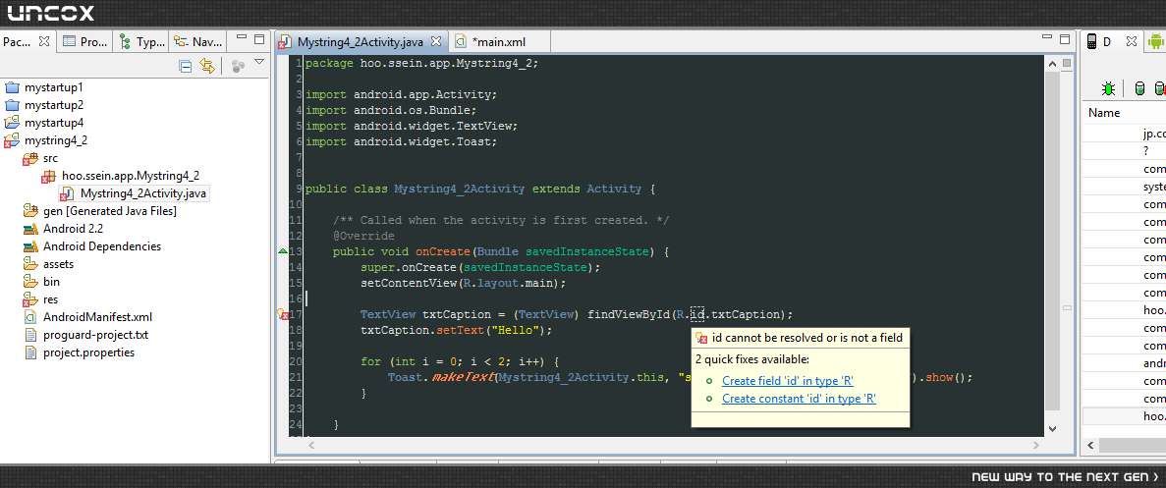This screenshot has width=1166, height=488.
Task: Select the src folder
Action: [x=41, y=158]
